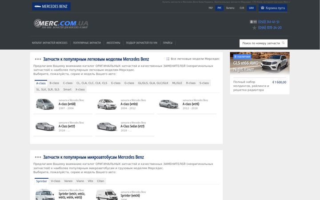
Task: Select UAH currency
Action: click(251, 8)
